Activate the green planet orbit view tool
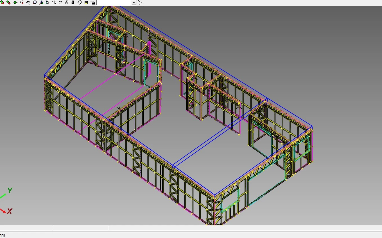Viewport: 382px width, 238px height. point(15,3)
